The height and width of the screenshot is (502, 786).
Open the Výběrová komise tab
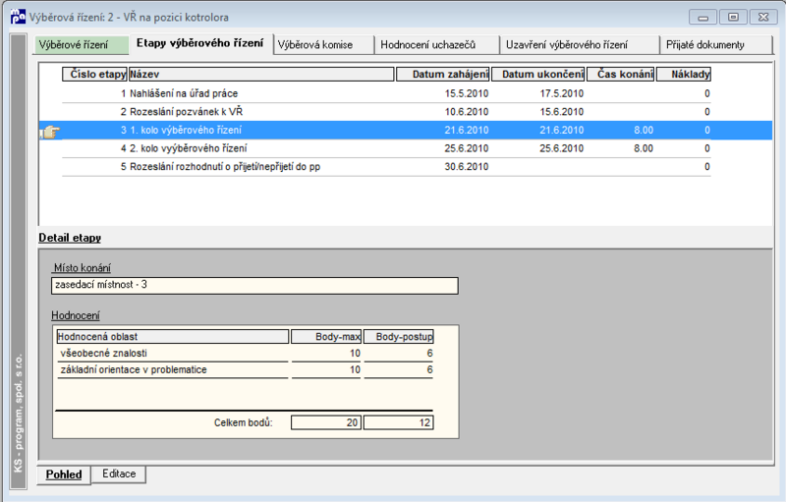324,45
